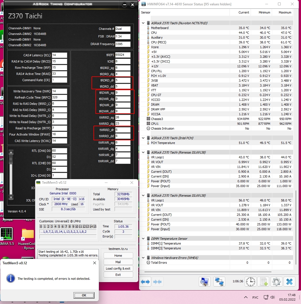Collapse the DIMM Temperature Sensor group
The image size is (301, 304).
(143, 238)
